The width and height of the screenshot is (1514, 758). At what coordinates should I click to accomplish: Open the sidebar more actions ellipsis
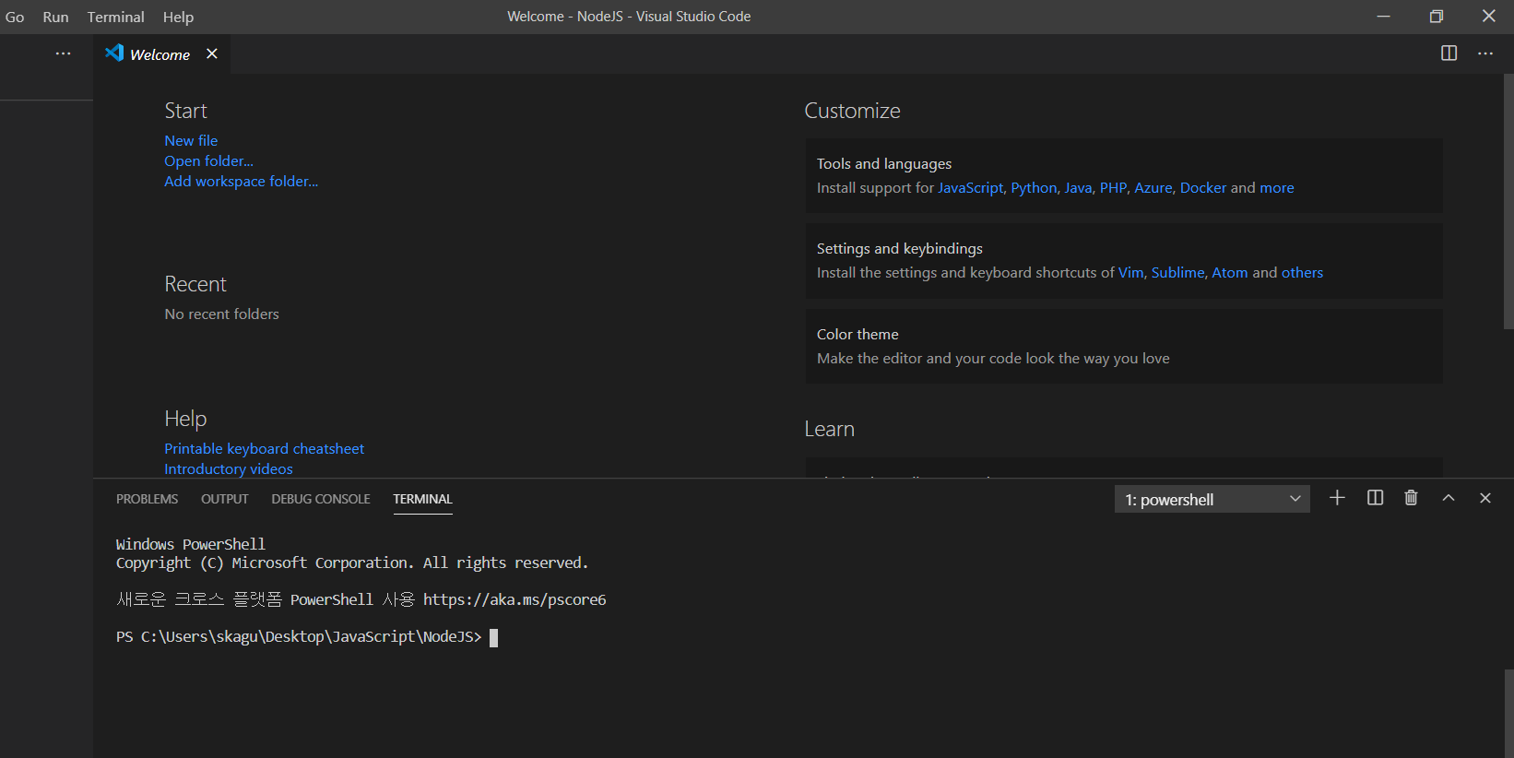coord(63,53)
